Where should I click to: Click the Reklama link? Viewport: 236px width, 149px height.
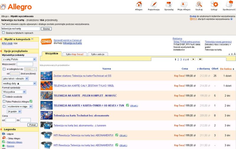click(177, 39)
